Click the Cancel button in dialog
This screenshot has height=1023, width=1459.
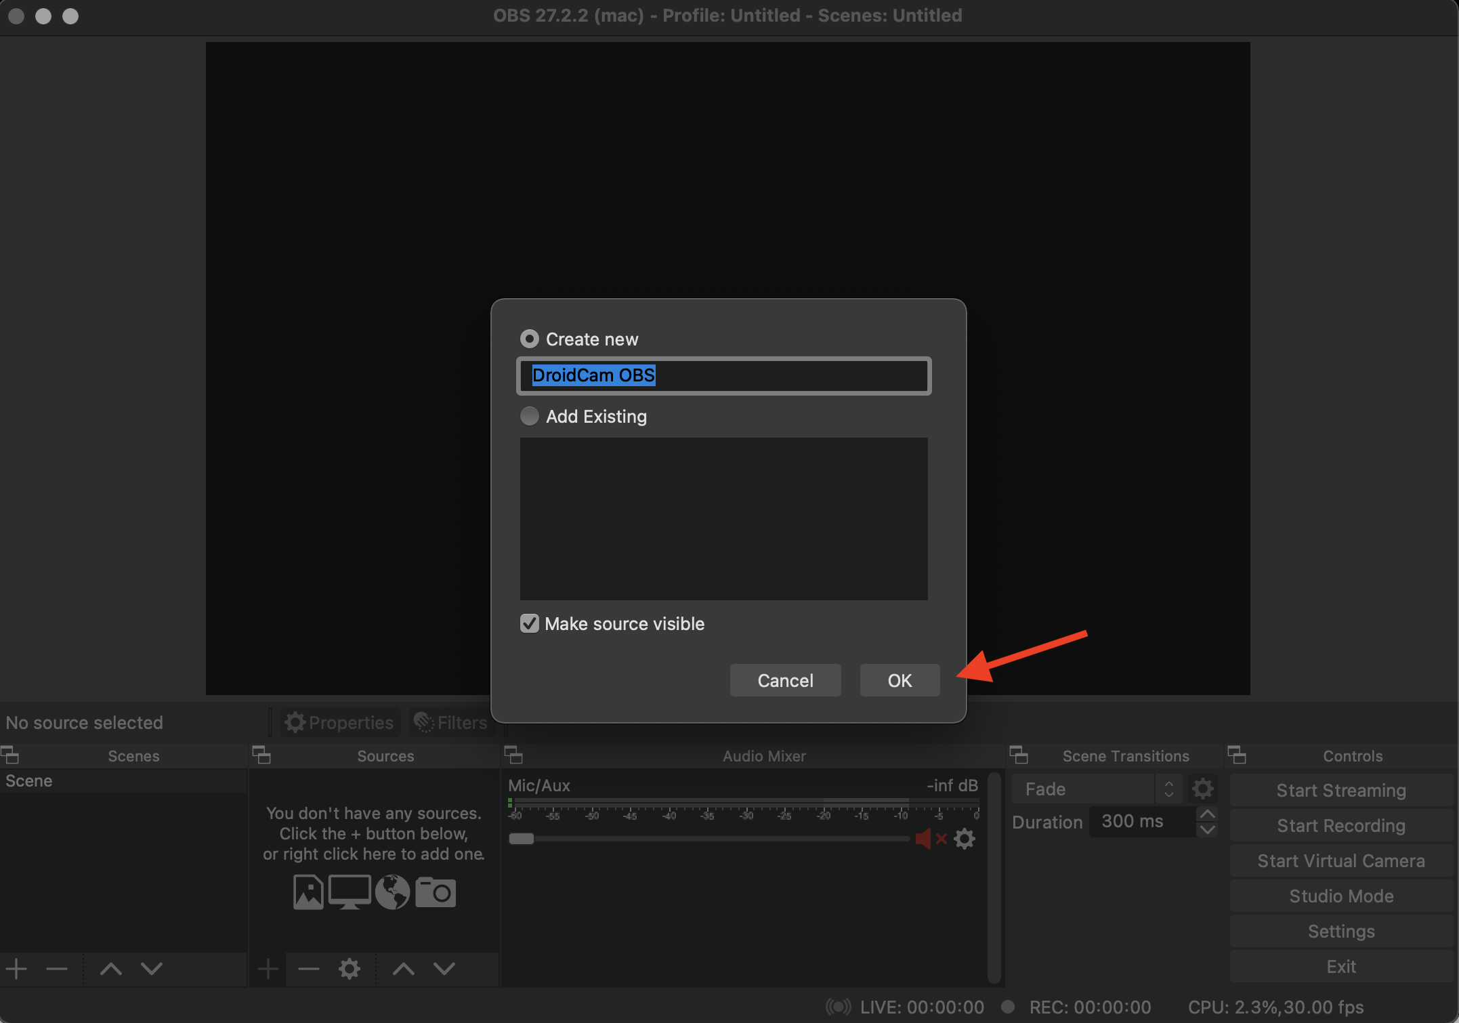(x=785, y=680)
